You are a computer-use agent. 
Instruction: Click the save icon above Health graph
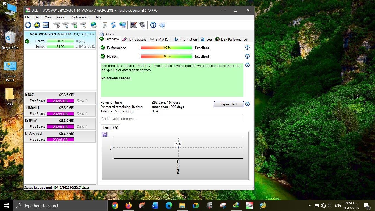coord(105,134)
